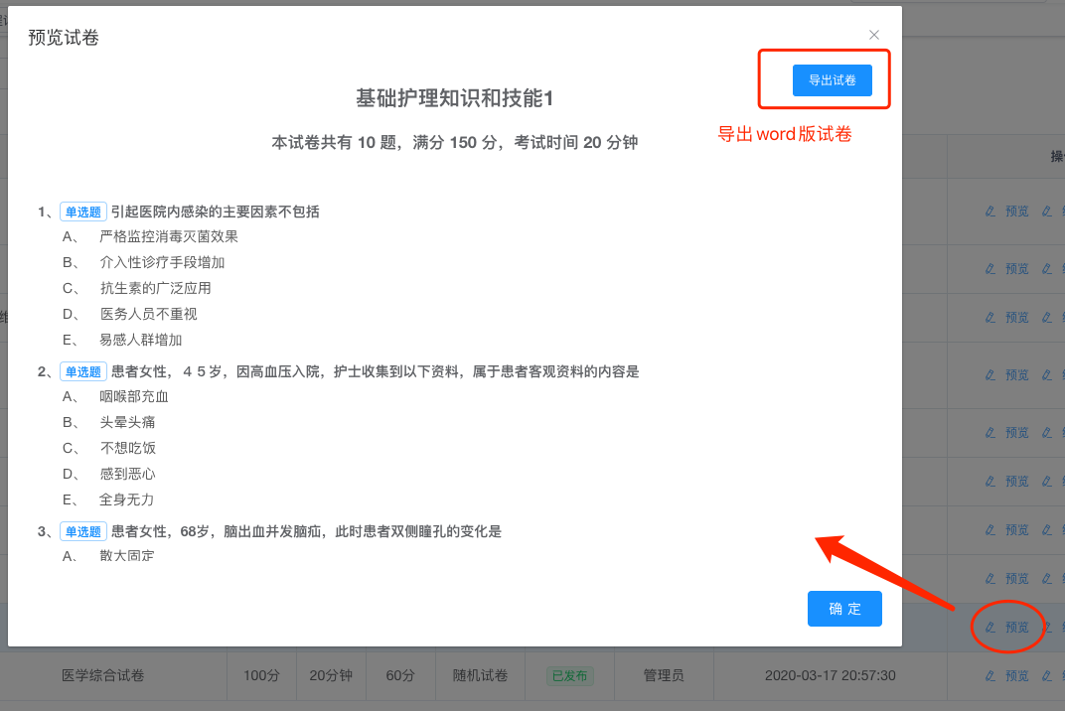Viewport: 1065px width, 711px height.
Task: Click the 单选题 tag on question 1
Action: point(83,212)
